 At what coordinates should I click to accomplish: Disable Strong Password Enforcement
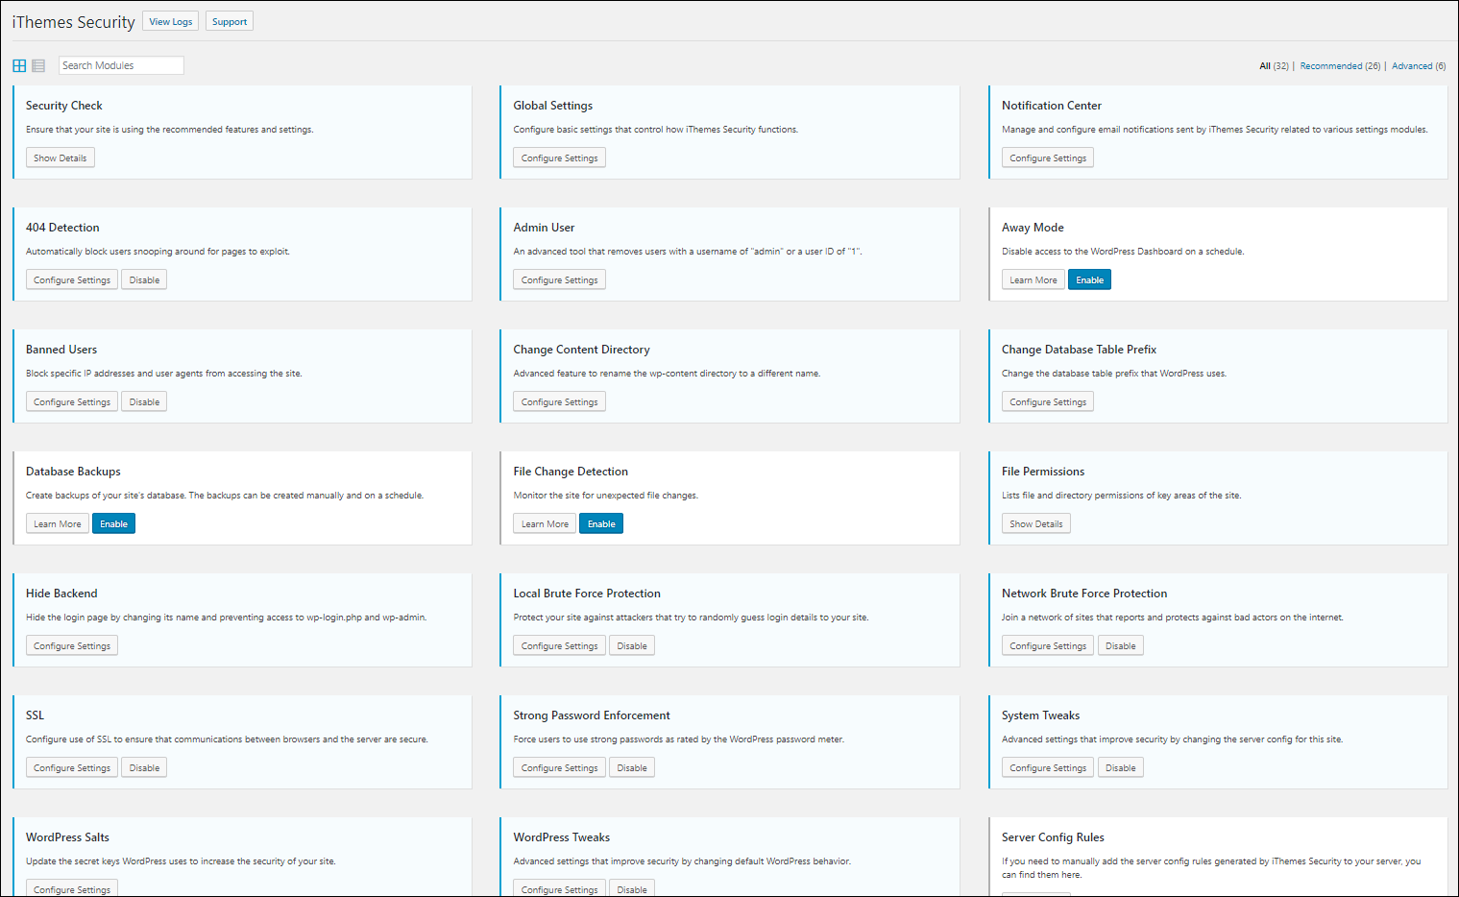point(632,767)
